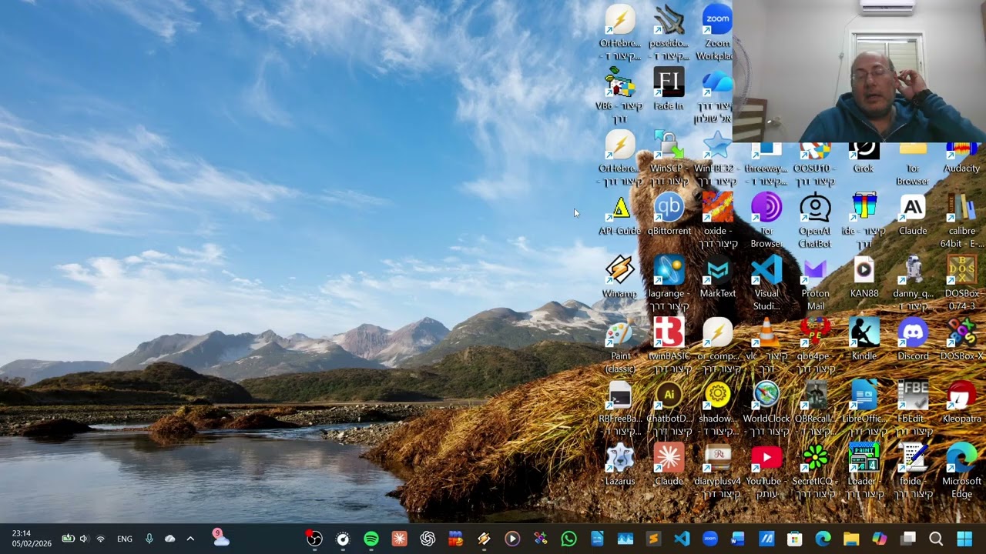Open Paint (classic) desktop shortcut
Viewport: 986px width, 554px height.
619,345
